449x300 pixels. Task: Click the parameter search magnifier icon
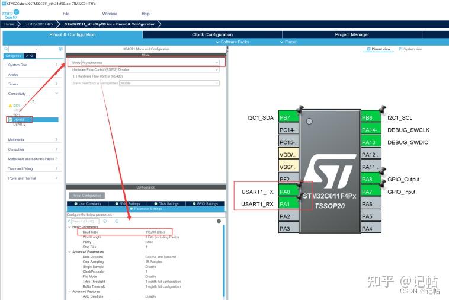click(69, 221)
